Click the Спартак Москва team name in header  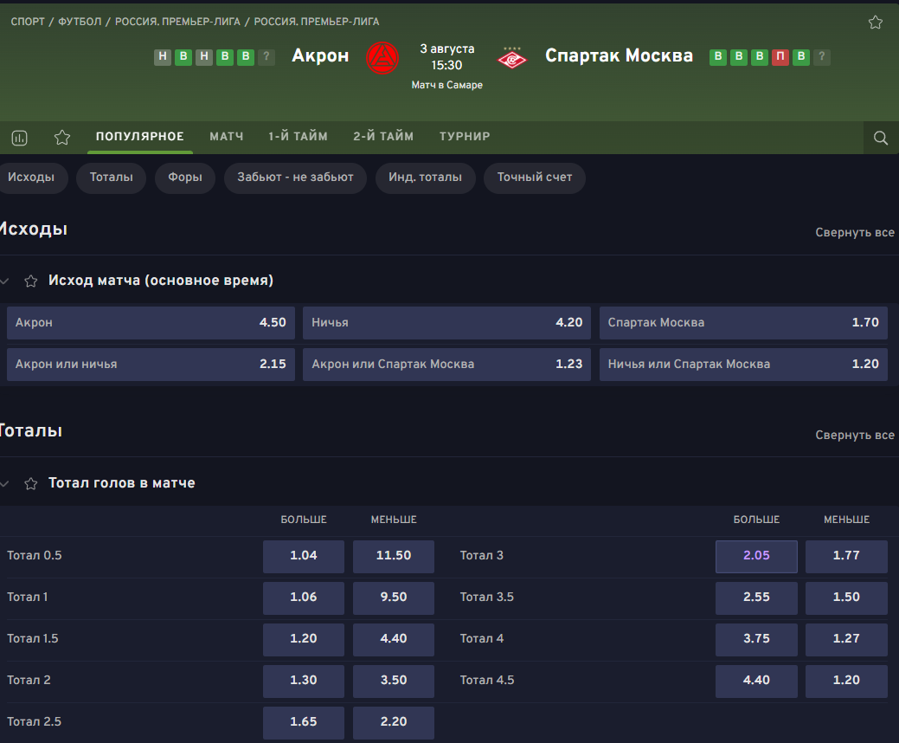tap(619, 55)
